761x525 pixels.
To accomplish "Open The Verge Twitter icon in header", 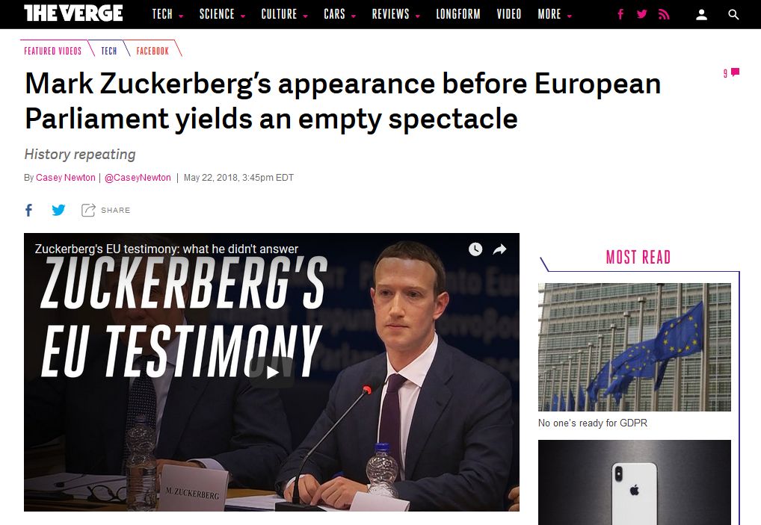I will pyautogui.click(x=641, y=14).
